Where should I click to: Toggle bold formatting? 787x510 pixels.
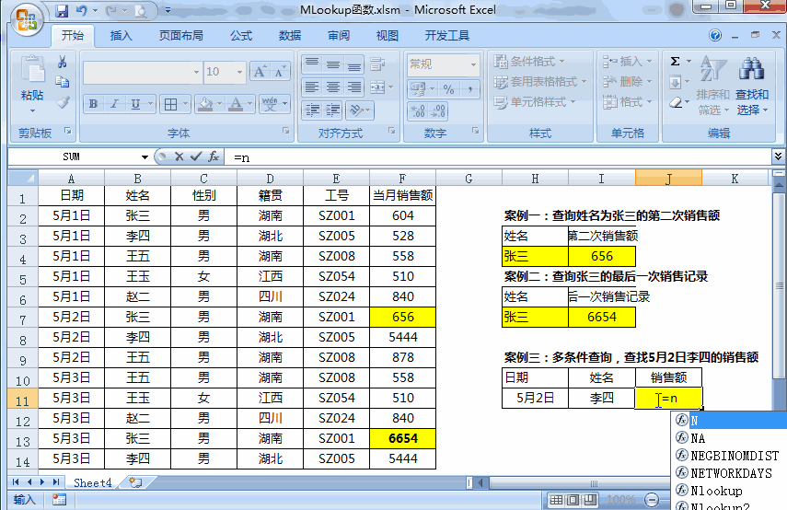[93, 104]
